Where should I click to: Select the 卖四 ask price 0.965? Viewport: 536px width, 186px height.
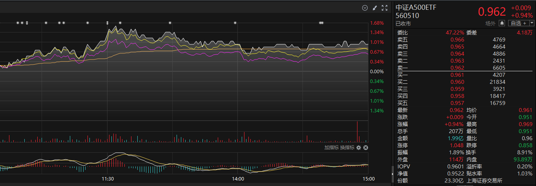pos(457,47)
